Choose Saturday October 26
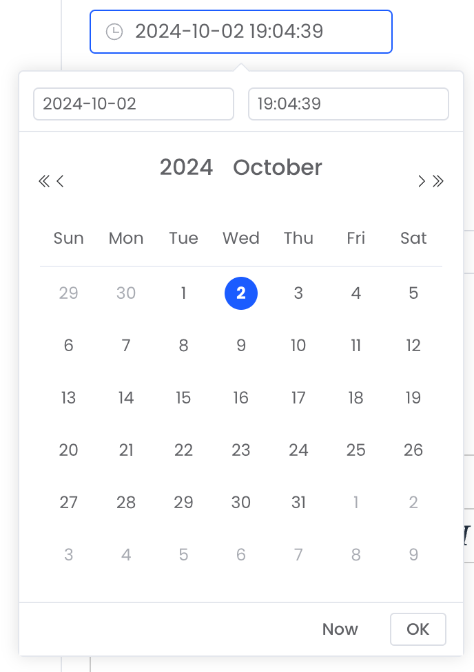The width and height of the screenshot is (474, 672). (413, 450)
